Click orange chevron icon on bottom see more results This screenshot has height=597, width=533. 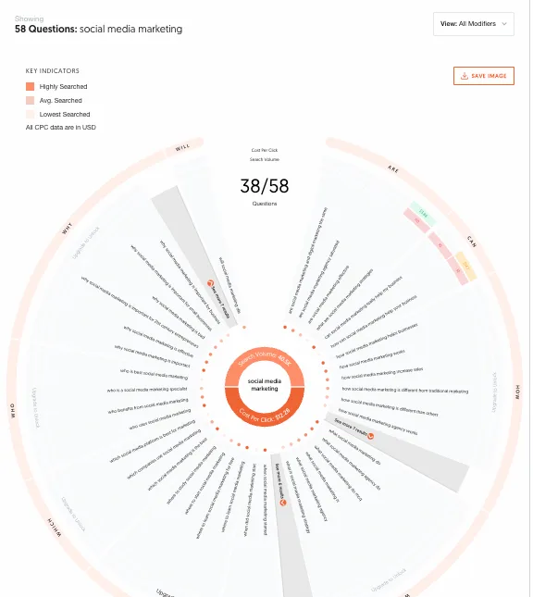[283, 503]
